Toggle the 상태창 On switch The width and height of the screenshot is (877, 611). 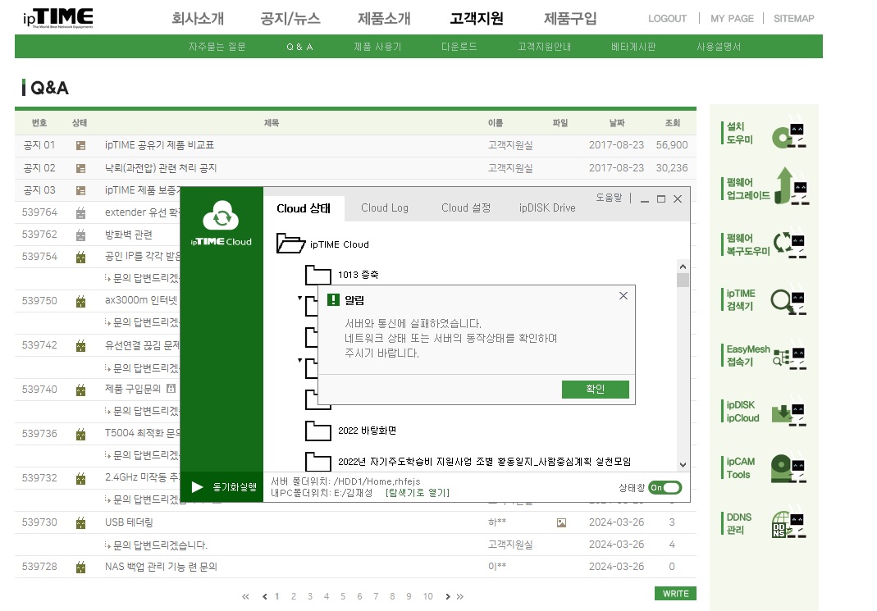pyautogui.click(x=665, y=487)
